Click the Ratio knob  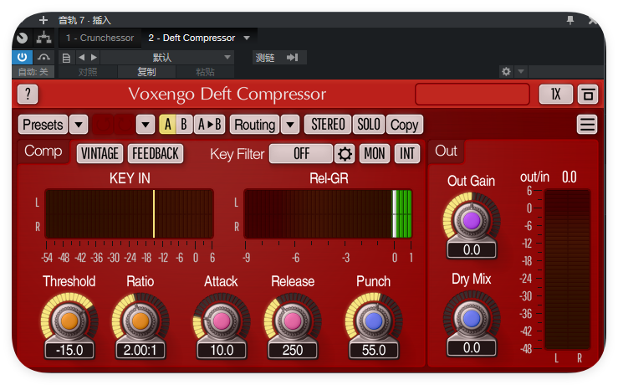point(140,321)
